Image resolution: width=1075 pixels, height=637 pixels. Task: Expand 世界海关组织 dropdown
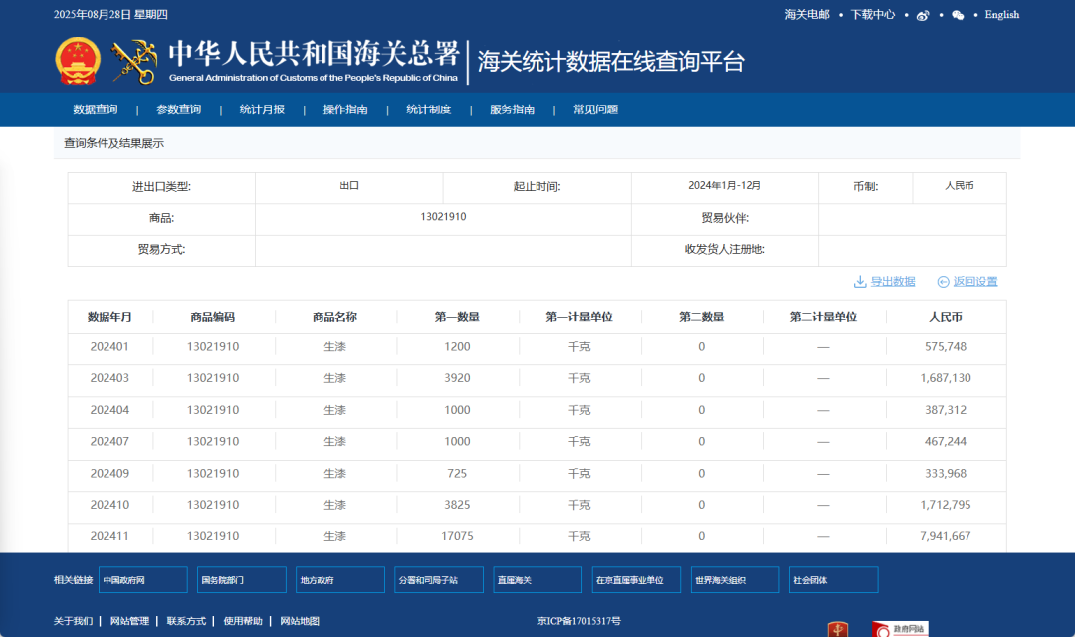pyautogui.click(x=736, y=580)
